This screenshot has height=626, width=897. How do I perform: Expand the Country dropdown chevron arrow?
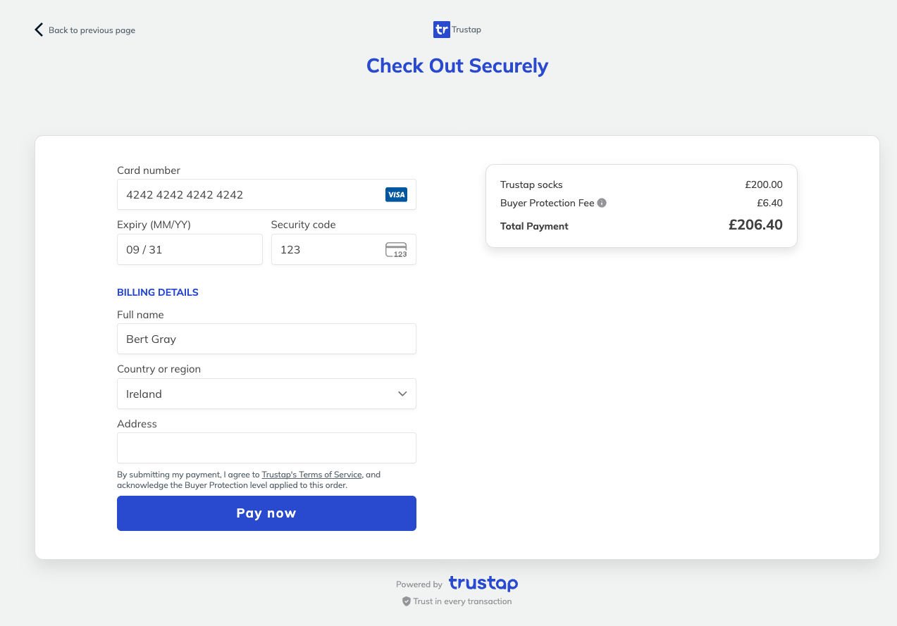pos(402,394)
